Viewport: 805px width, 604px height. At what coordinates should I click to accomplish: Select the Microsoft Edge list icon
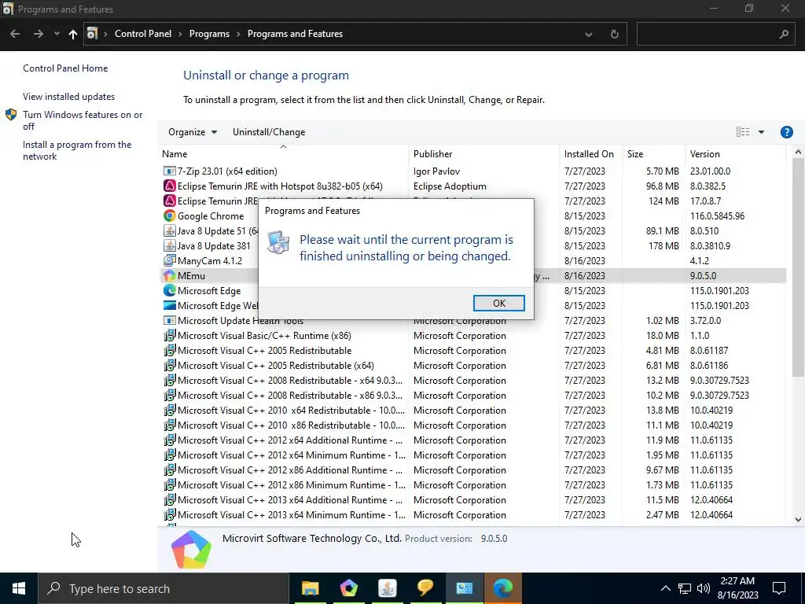[x=170, y=290]
